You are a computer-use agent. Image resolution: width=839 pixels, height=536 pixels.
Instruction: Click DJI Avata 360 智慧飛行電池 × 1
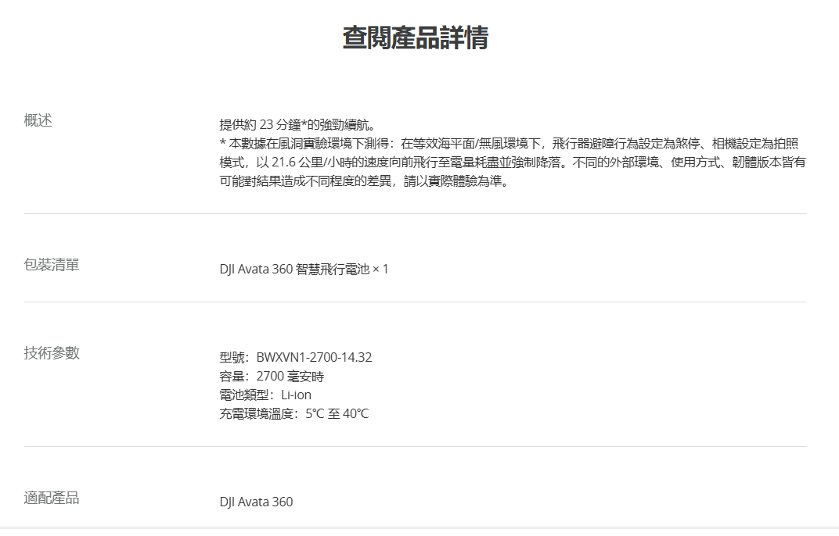click(304, 270)
